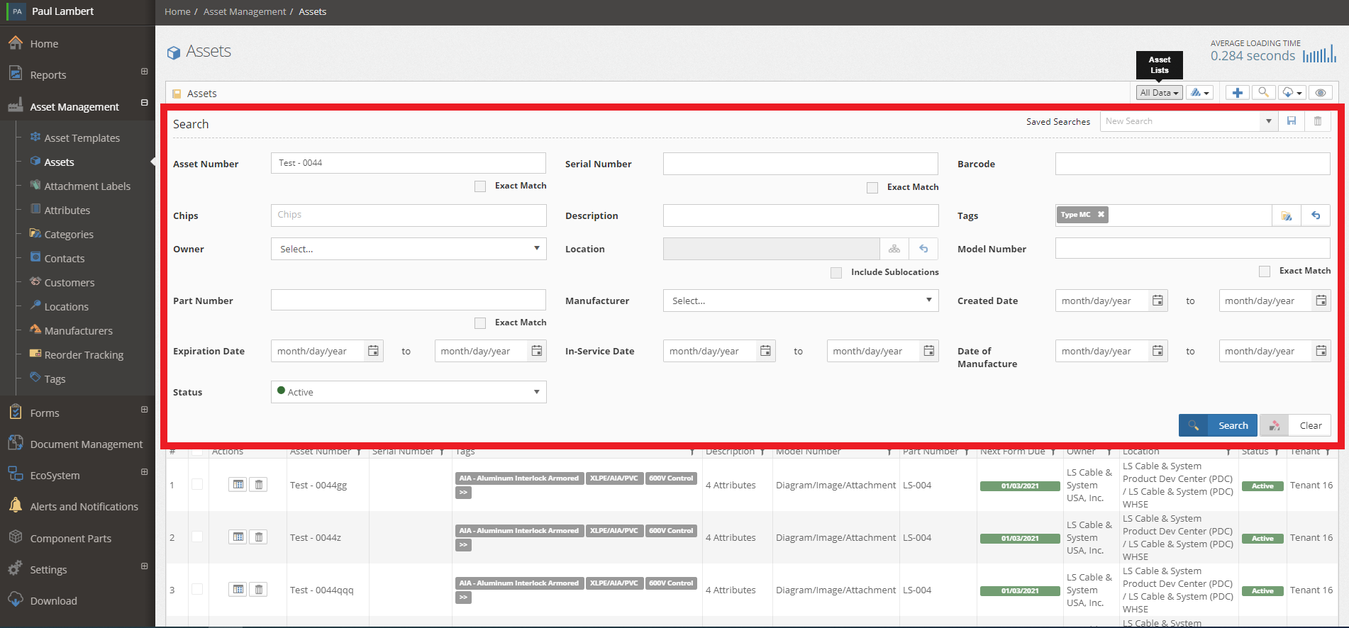Remove the Type MC tag chip
Screen dimensions: 1349x628
pyautogui.click(x=1101, y=215)
